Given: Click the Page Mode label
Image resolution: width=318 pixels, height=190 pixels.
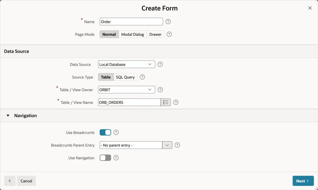Looking at the screenshot, I should coord(85,34).
